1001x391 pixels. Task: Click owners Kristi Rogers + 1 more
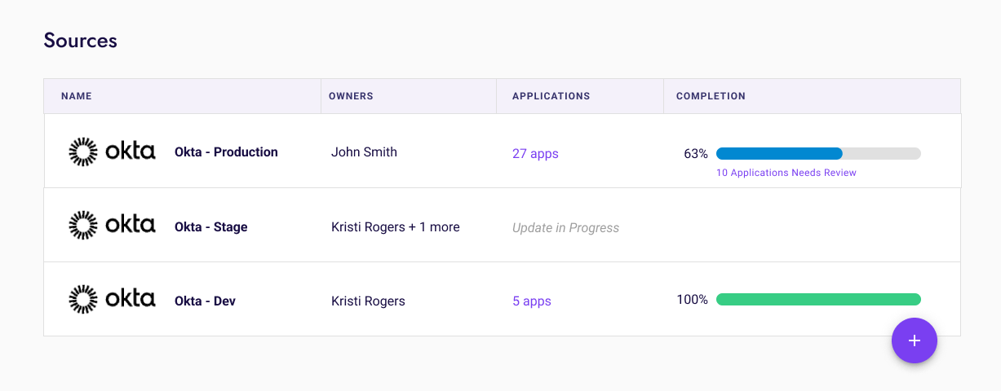pos(395,227)
